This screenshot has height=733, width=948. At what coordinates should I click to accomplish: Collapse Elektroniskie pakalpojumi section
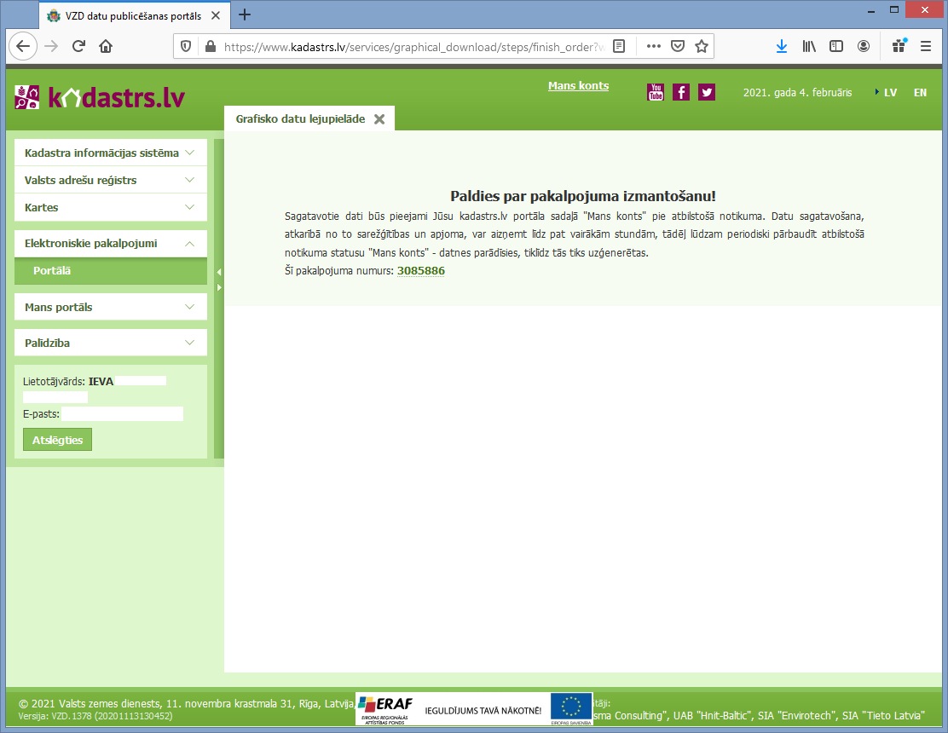[111, 244]
